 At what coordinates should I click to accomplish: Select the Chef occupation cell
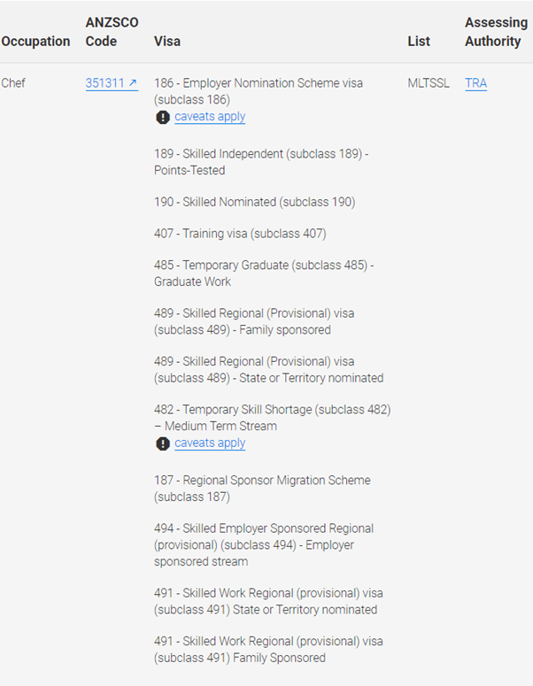13,83
